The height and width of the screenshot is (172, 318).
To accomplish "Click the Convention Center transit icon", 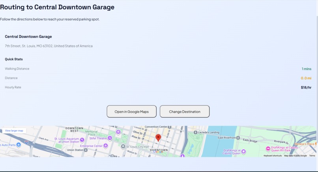I will pos(170,127).
